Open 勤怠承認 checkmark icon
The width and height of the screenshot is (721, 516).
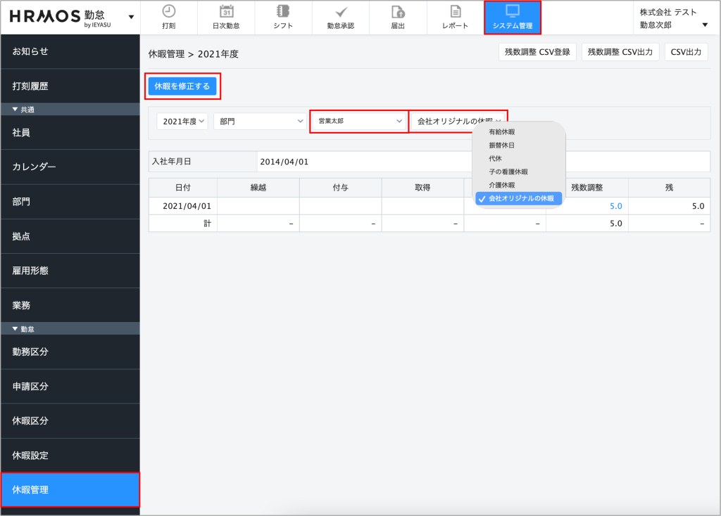(341, 11)
